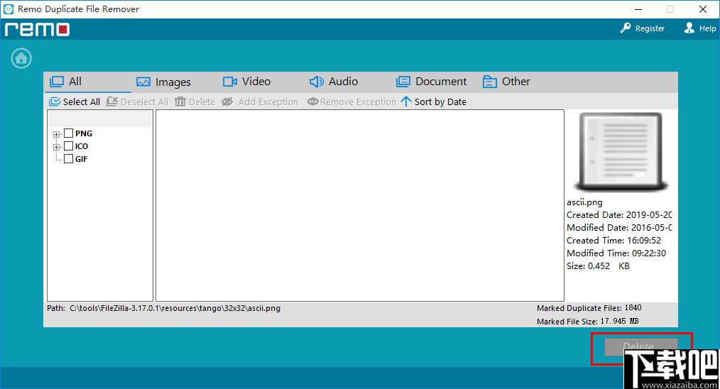
Task: Click the Created Date value text
Action: (649, 215)
